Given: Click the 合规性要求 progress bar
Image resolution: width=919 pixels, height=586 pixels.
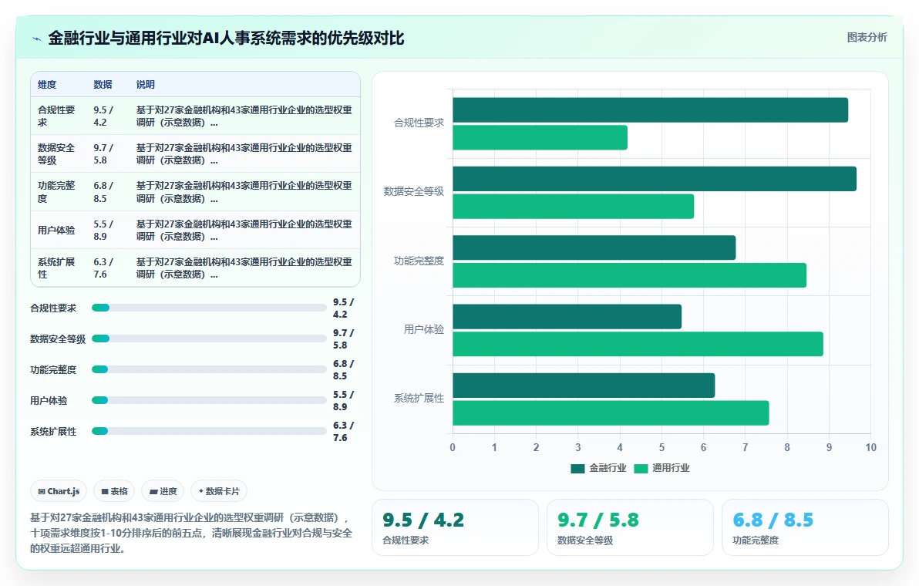Looking at the screenshot, I should [209, 308].
